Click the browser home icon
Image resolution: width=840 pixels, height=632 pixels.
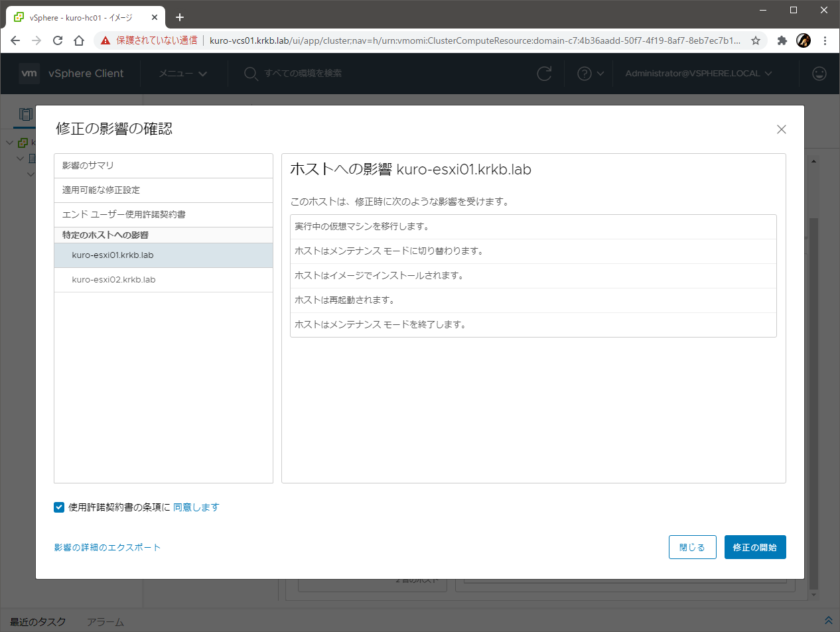(79, 40)
